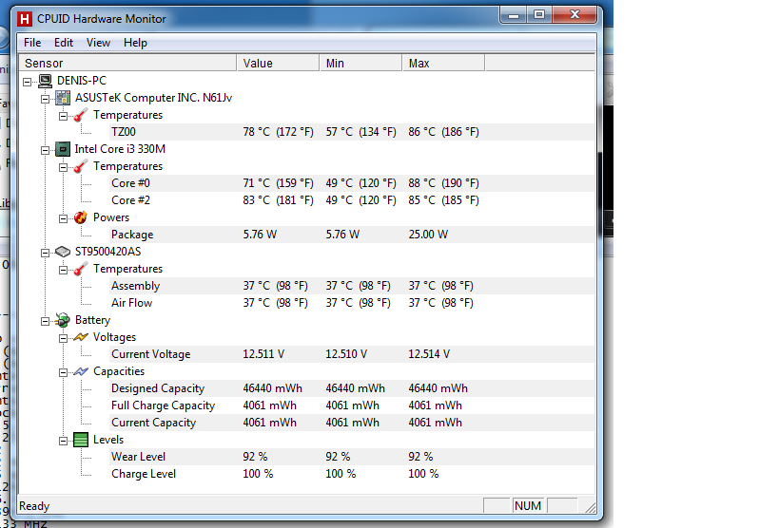Collapse the Powers section

pyautogui.click(x=63, y=218)
